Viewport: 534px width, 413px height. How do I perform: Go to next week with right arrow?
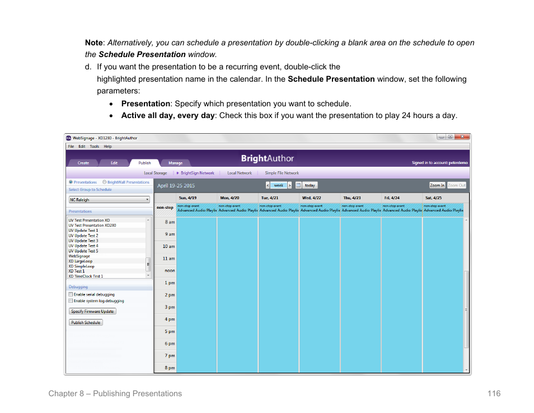tap(290, 185)
